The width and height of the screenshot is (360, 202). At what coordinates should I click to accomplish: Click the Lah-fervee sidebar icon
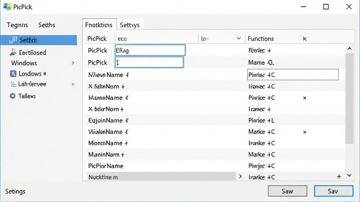[13, 84]
